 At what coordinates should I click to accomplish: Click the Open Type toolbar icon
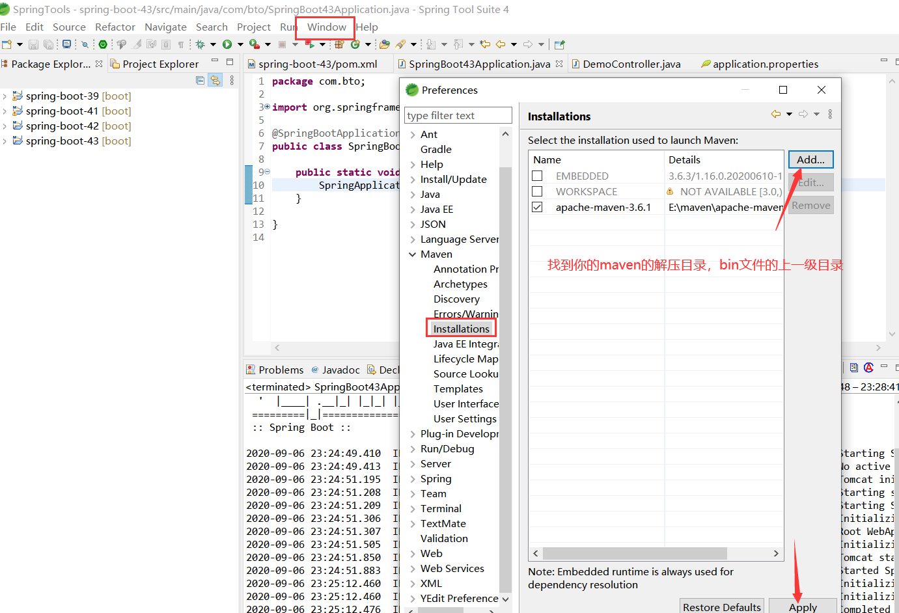(385, 44)
